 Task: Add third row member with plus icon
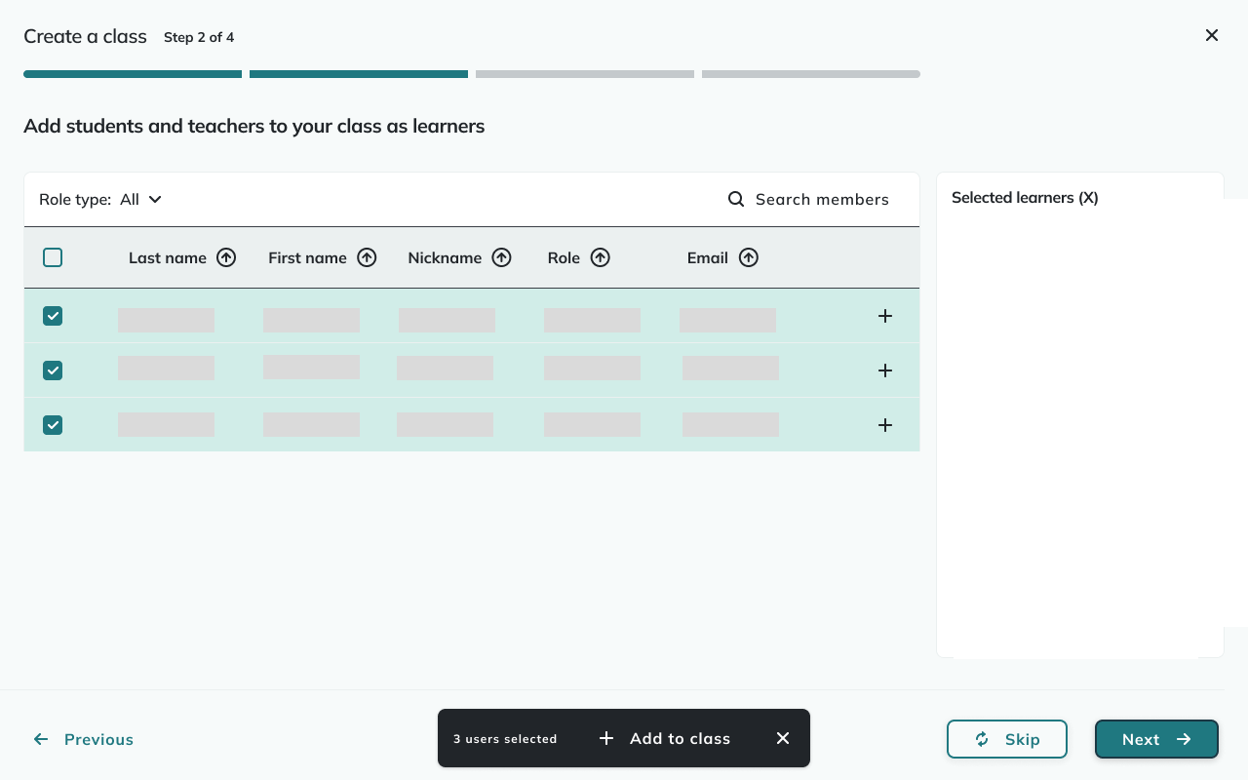(885, 425)
